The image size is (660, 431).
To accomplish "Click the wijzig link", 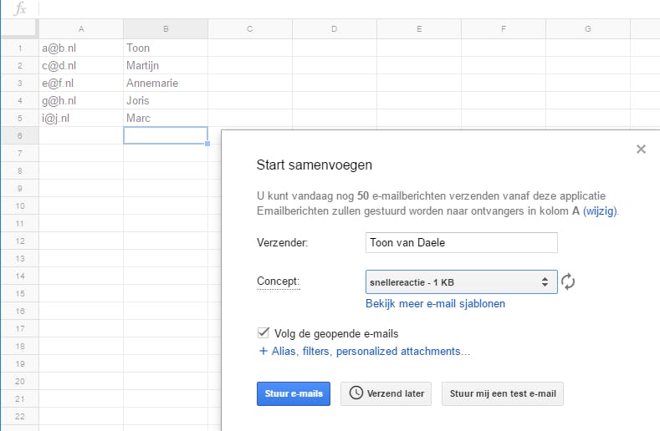I will (600, 211).
